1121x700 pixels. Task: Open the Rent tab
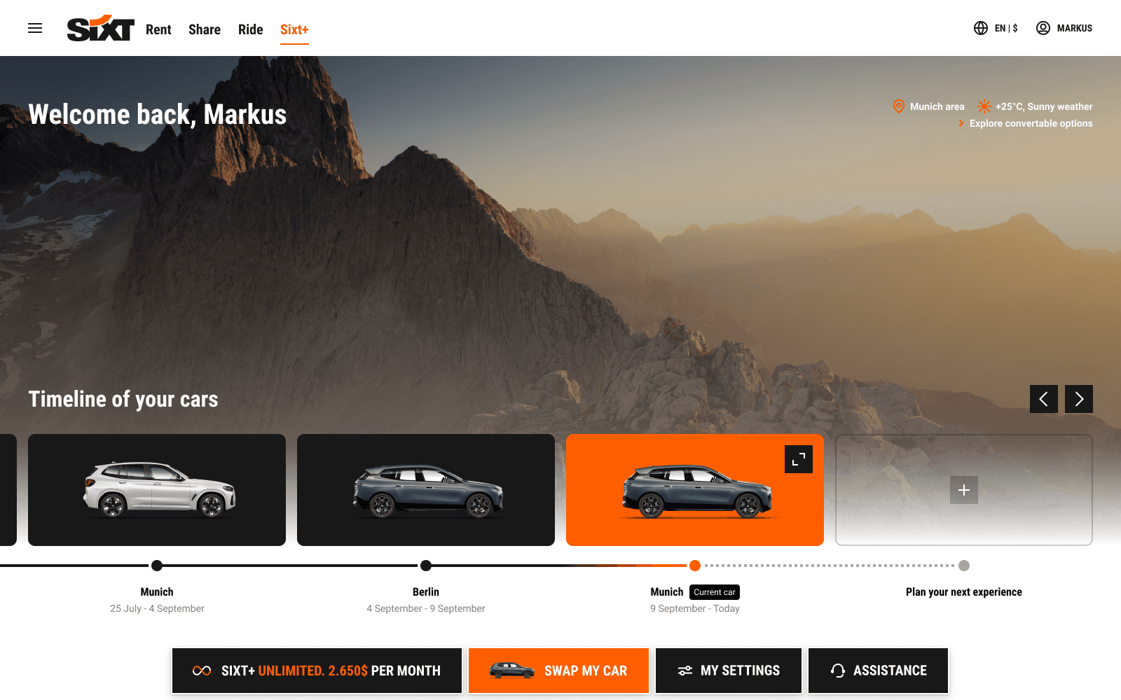tap(158, 29)
